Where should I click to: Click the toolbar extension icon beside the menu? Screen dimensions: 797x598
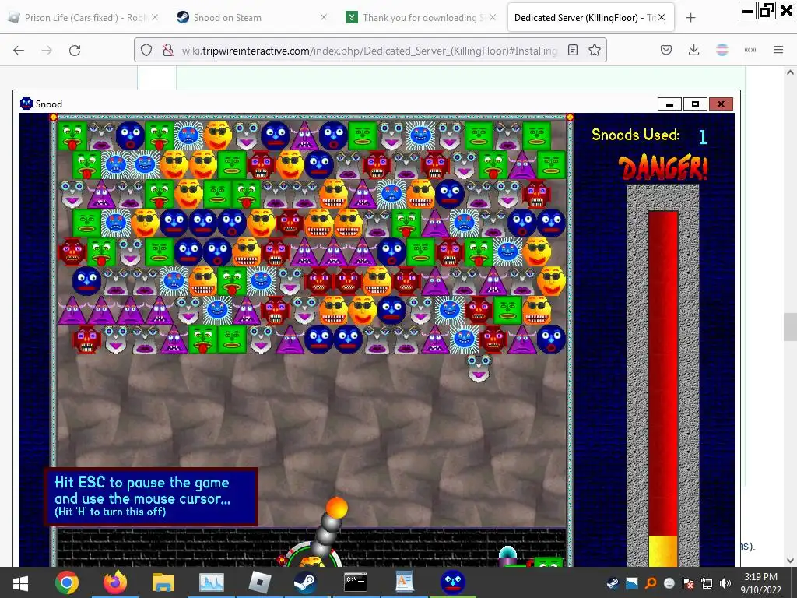point(750,51)
